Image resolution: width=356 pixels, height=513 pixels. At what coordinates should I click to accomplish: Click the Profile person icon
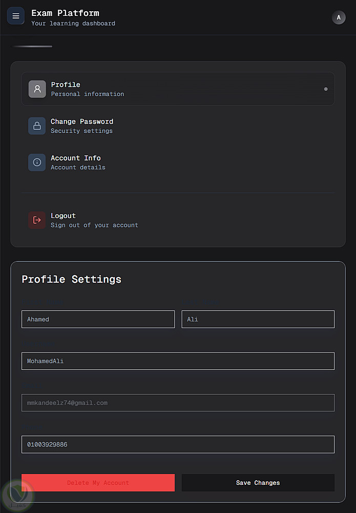point(37,89)
